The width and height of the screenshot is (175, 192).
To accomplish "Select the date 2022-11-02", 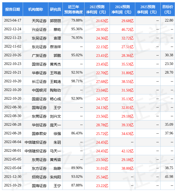I will pyautogui.click(x=13, y=46).
